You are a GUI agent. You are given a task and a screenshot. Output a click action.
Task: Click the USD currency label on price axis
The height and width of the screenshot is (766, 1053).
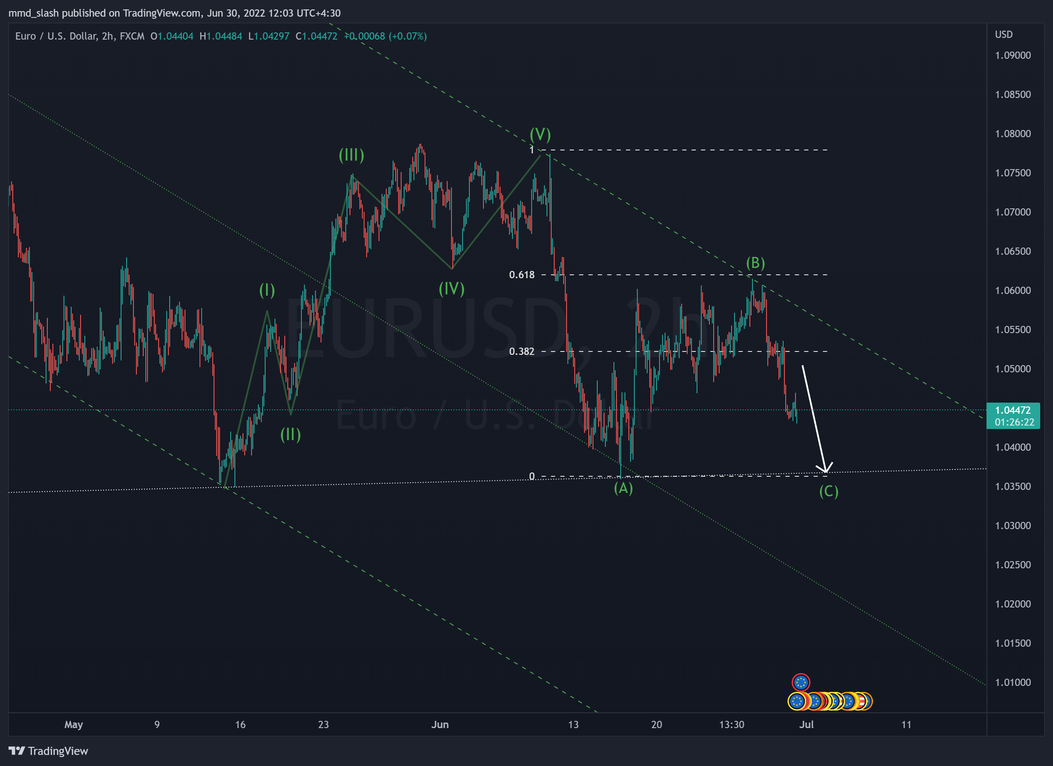[1004, 35]
